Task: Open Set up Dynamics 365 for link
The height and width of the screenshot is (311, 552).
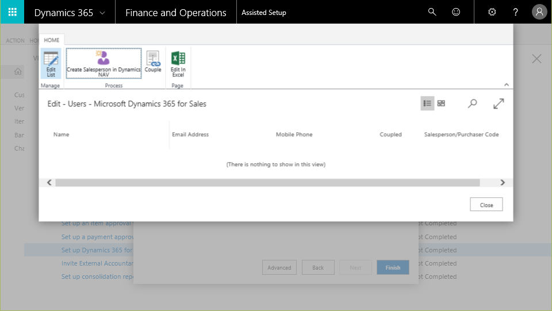Action: 97,250
